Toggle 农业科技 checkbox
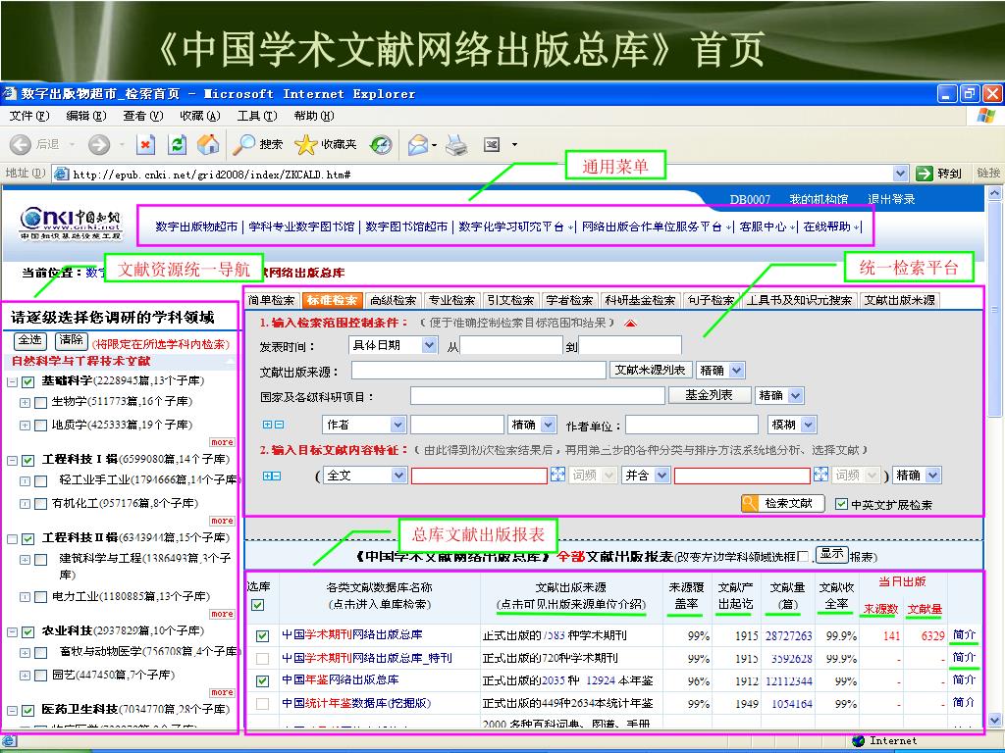Viewport: 1005px width, 753px height. [27, 632]
